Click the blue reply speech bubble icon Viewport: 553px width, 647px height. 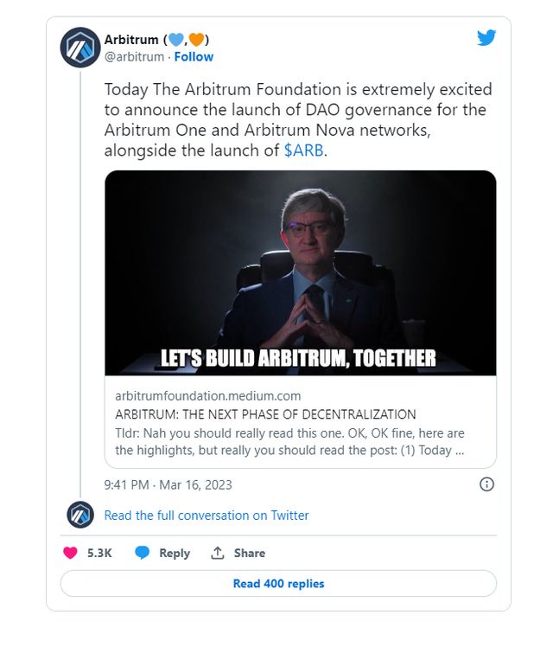point(143,553)
